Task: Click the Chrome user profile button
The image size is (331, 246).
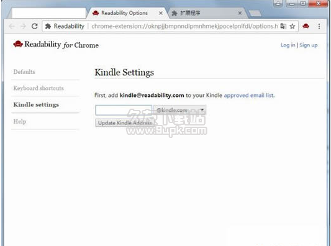Action: (278, 3)
